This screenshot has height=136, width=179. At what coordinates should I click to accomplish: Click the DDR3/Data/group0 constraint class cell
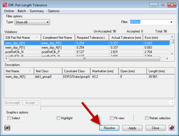tap(76, 77)
